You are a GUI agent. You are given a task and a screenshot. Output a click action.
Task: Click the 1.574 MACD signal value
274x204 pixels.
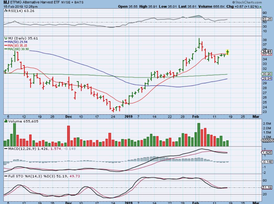[55, 149]
